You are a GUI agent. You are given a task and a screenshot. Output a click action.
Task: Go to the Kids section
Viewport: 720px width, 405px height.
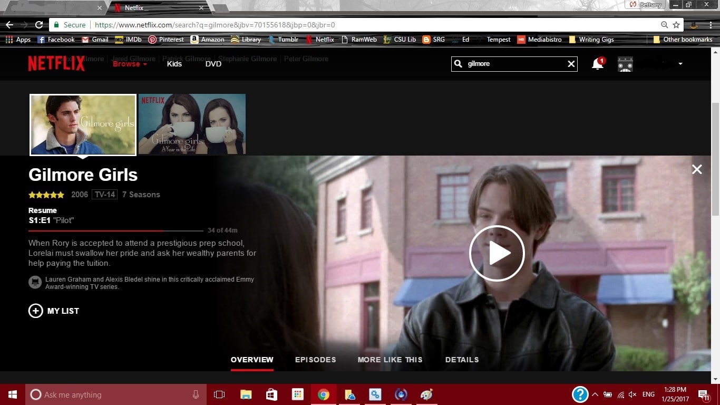[x=174, y=64]
